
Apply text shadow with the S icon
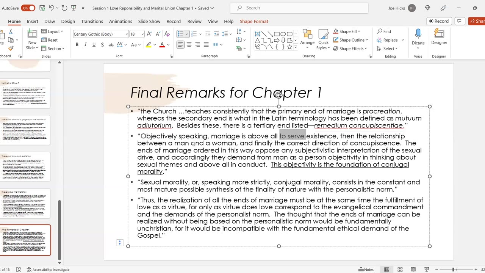(x=102, y=45)
